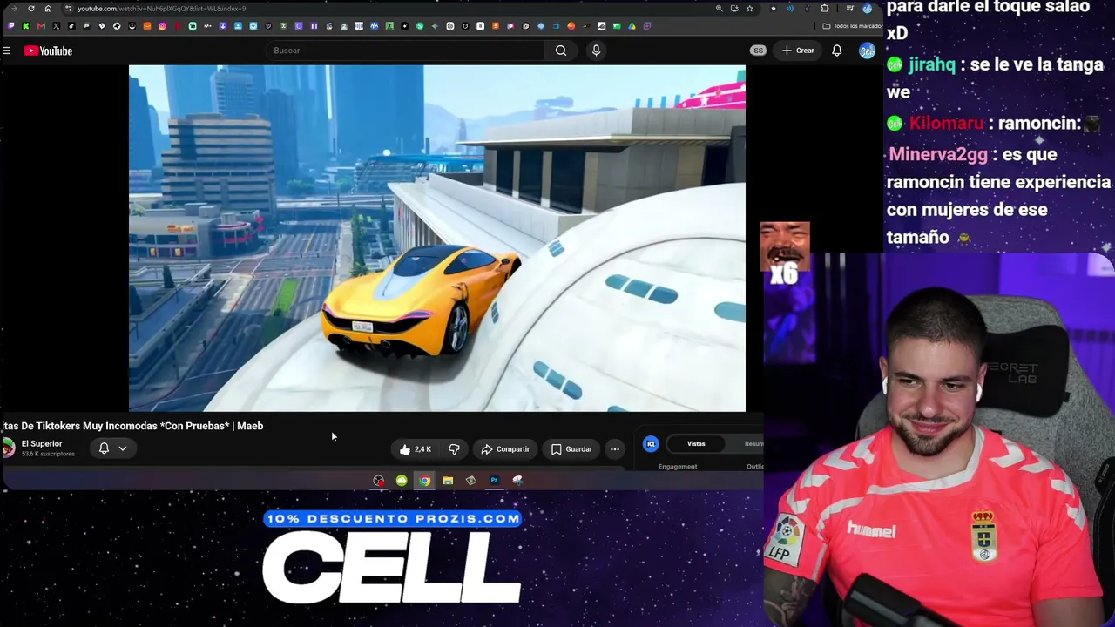
Task: Open the browser zoom magnifier icon
Action: click(719, 9)
